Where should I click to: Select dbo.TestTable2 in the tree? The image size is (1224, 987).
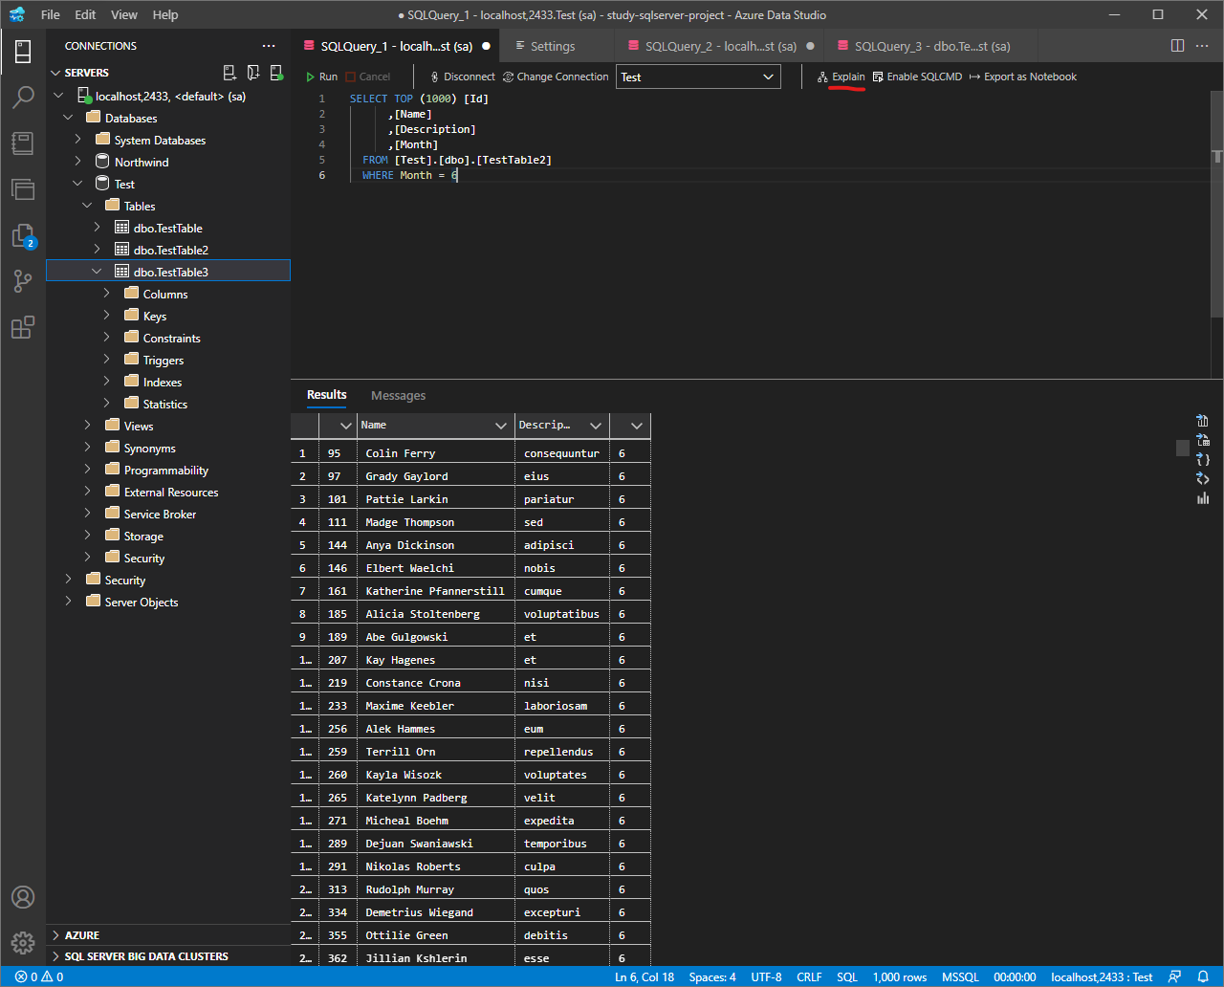click(170, 250)
